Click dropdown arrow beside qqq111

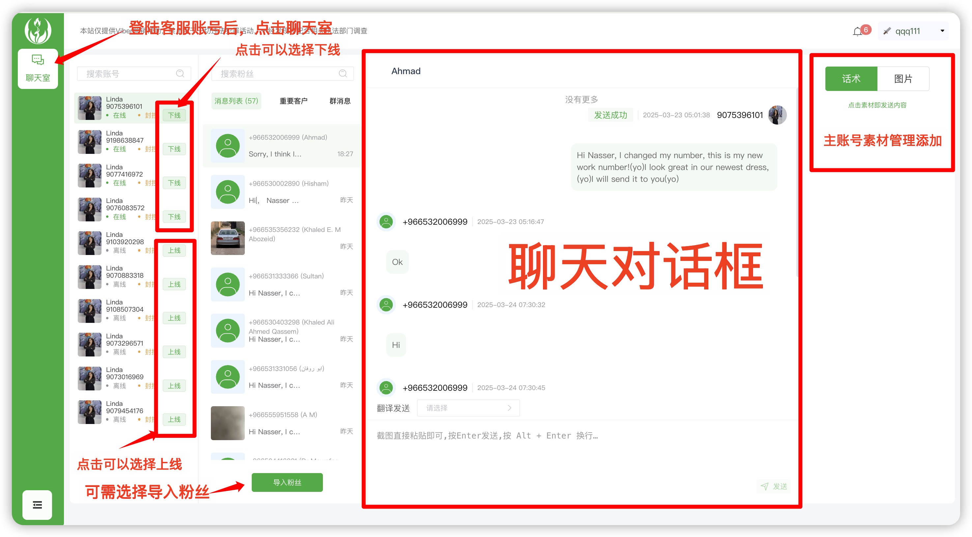942,31
